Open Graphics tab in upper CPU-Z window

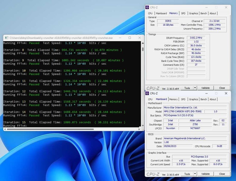click(194, 13)
